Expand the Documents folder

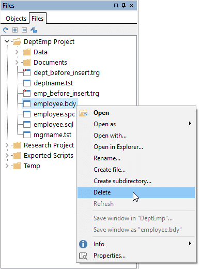tap(17, 62)
